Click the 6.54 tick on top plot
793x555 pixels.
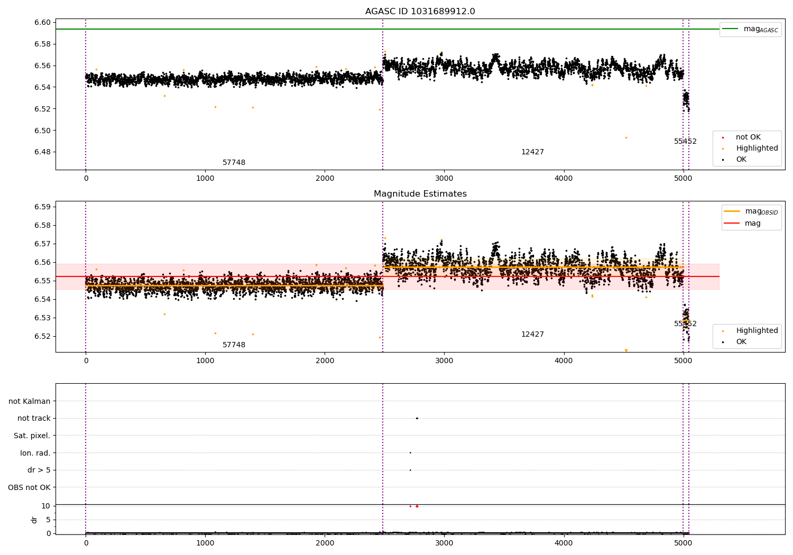pyautogui.click(x=42, y=87)
